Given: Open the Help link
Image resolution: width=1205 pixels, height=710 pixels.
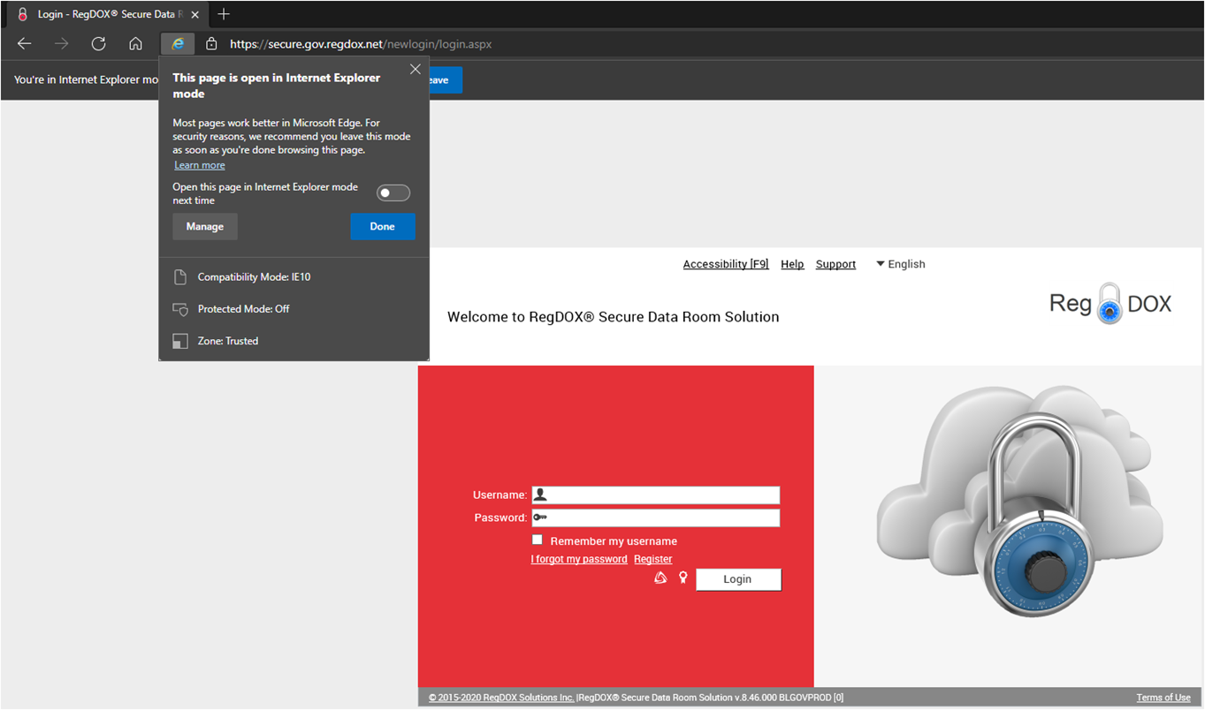Looking at the screenshot, I should tap(792, 264).
